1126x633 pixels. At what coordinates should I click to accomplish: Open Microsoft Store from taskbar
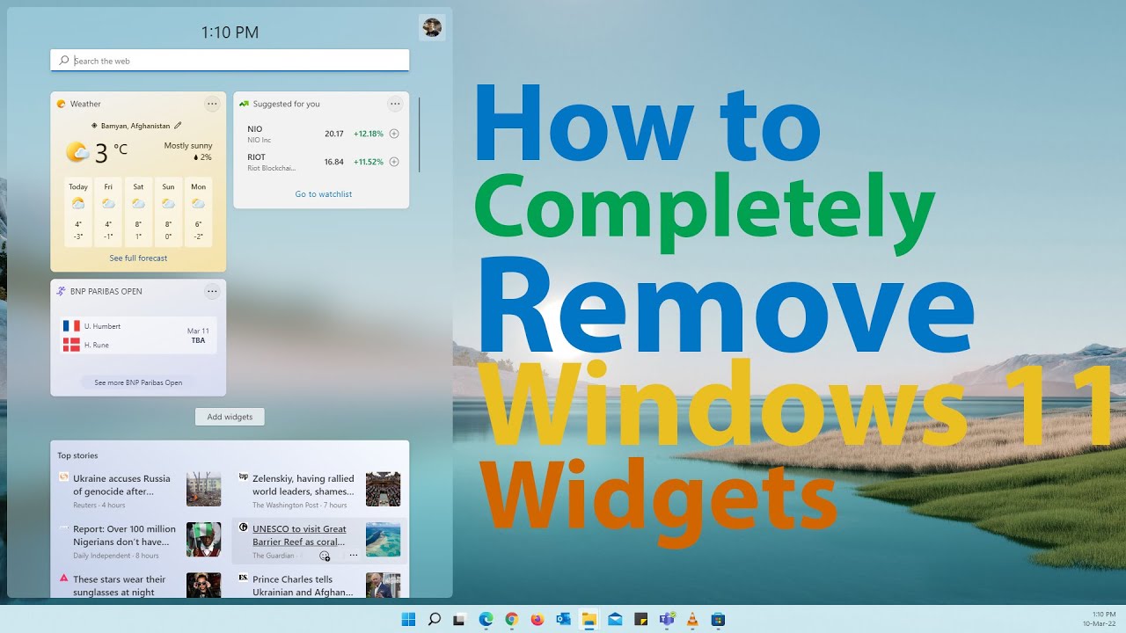tap(718, 619)
